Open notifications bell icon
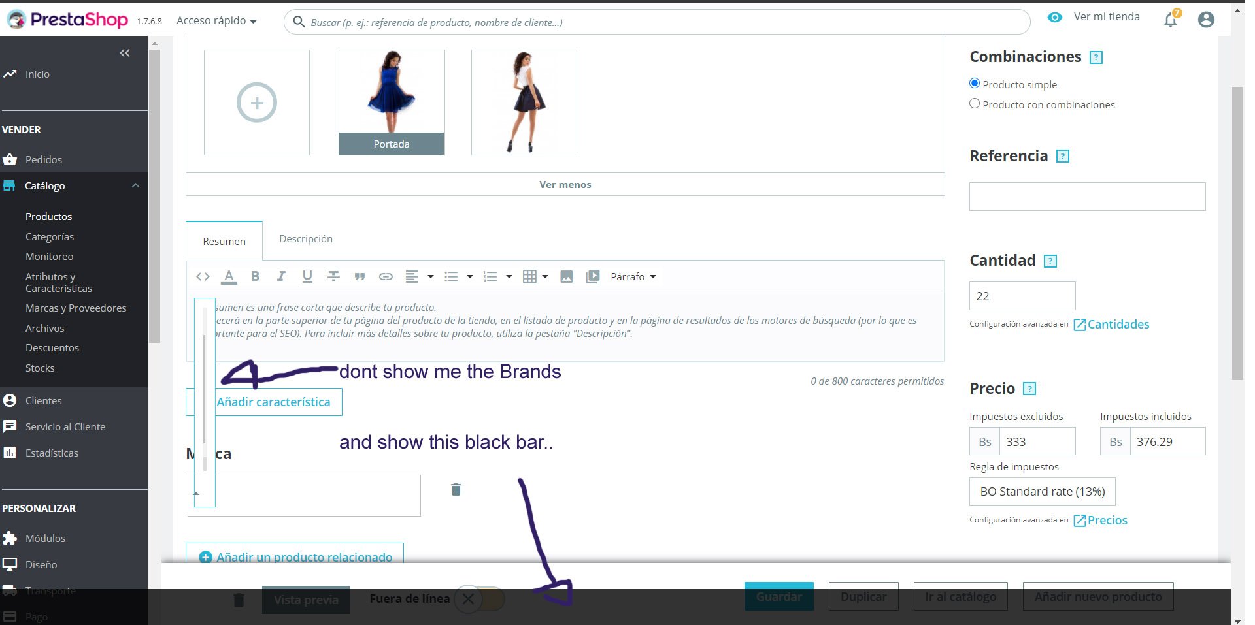 [1171, 20]
